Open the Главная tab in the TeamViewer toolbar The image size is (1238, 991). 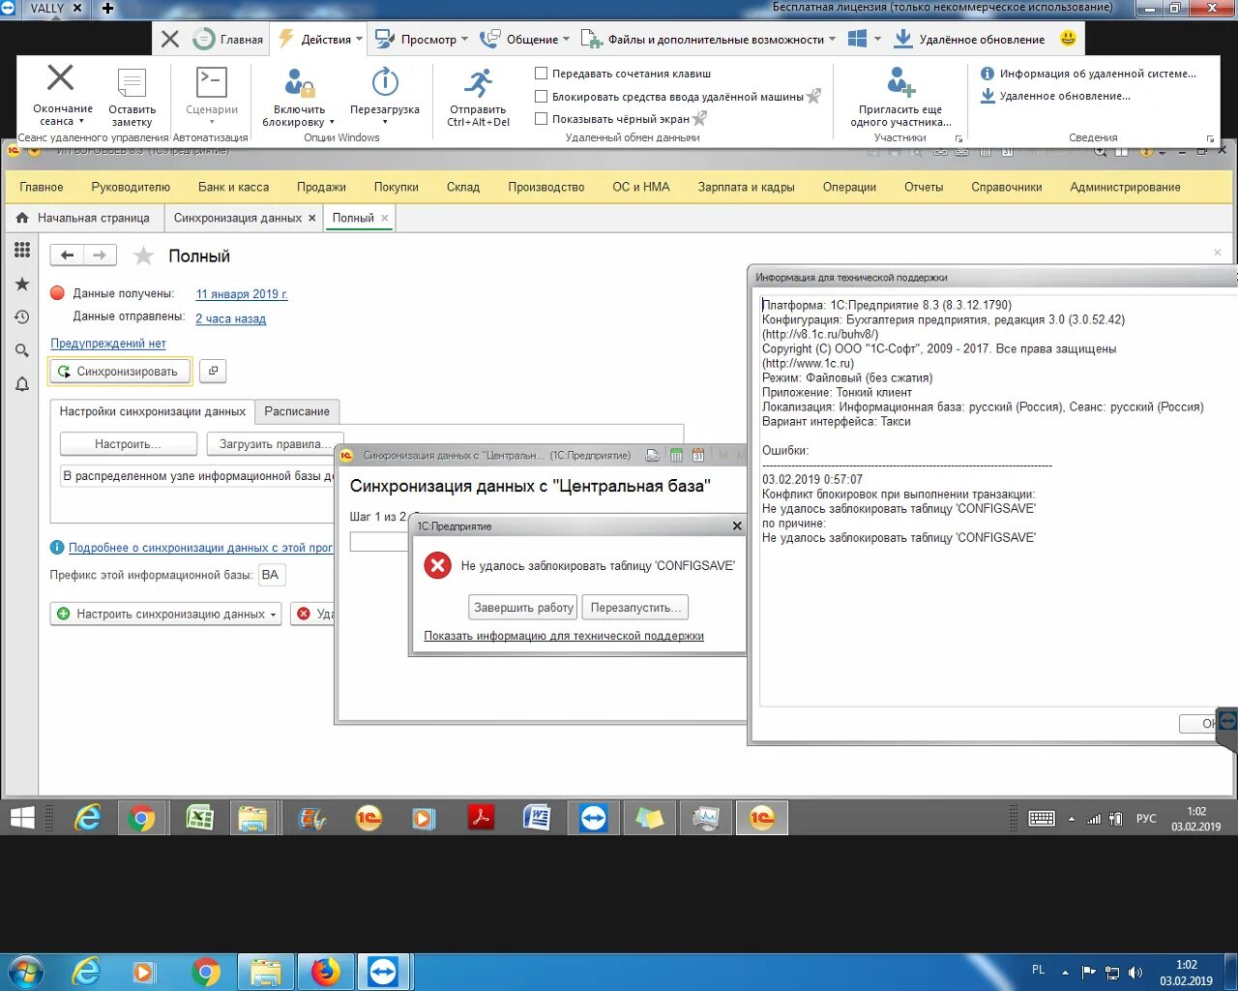[228, 39]
